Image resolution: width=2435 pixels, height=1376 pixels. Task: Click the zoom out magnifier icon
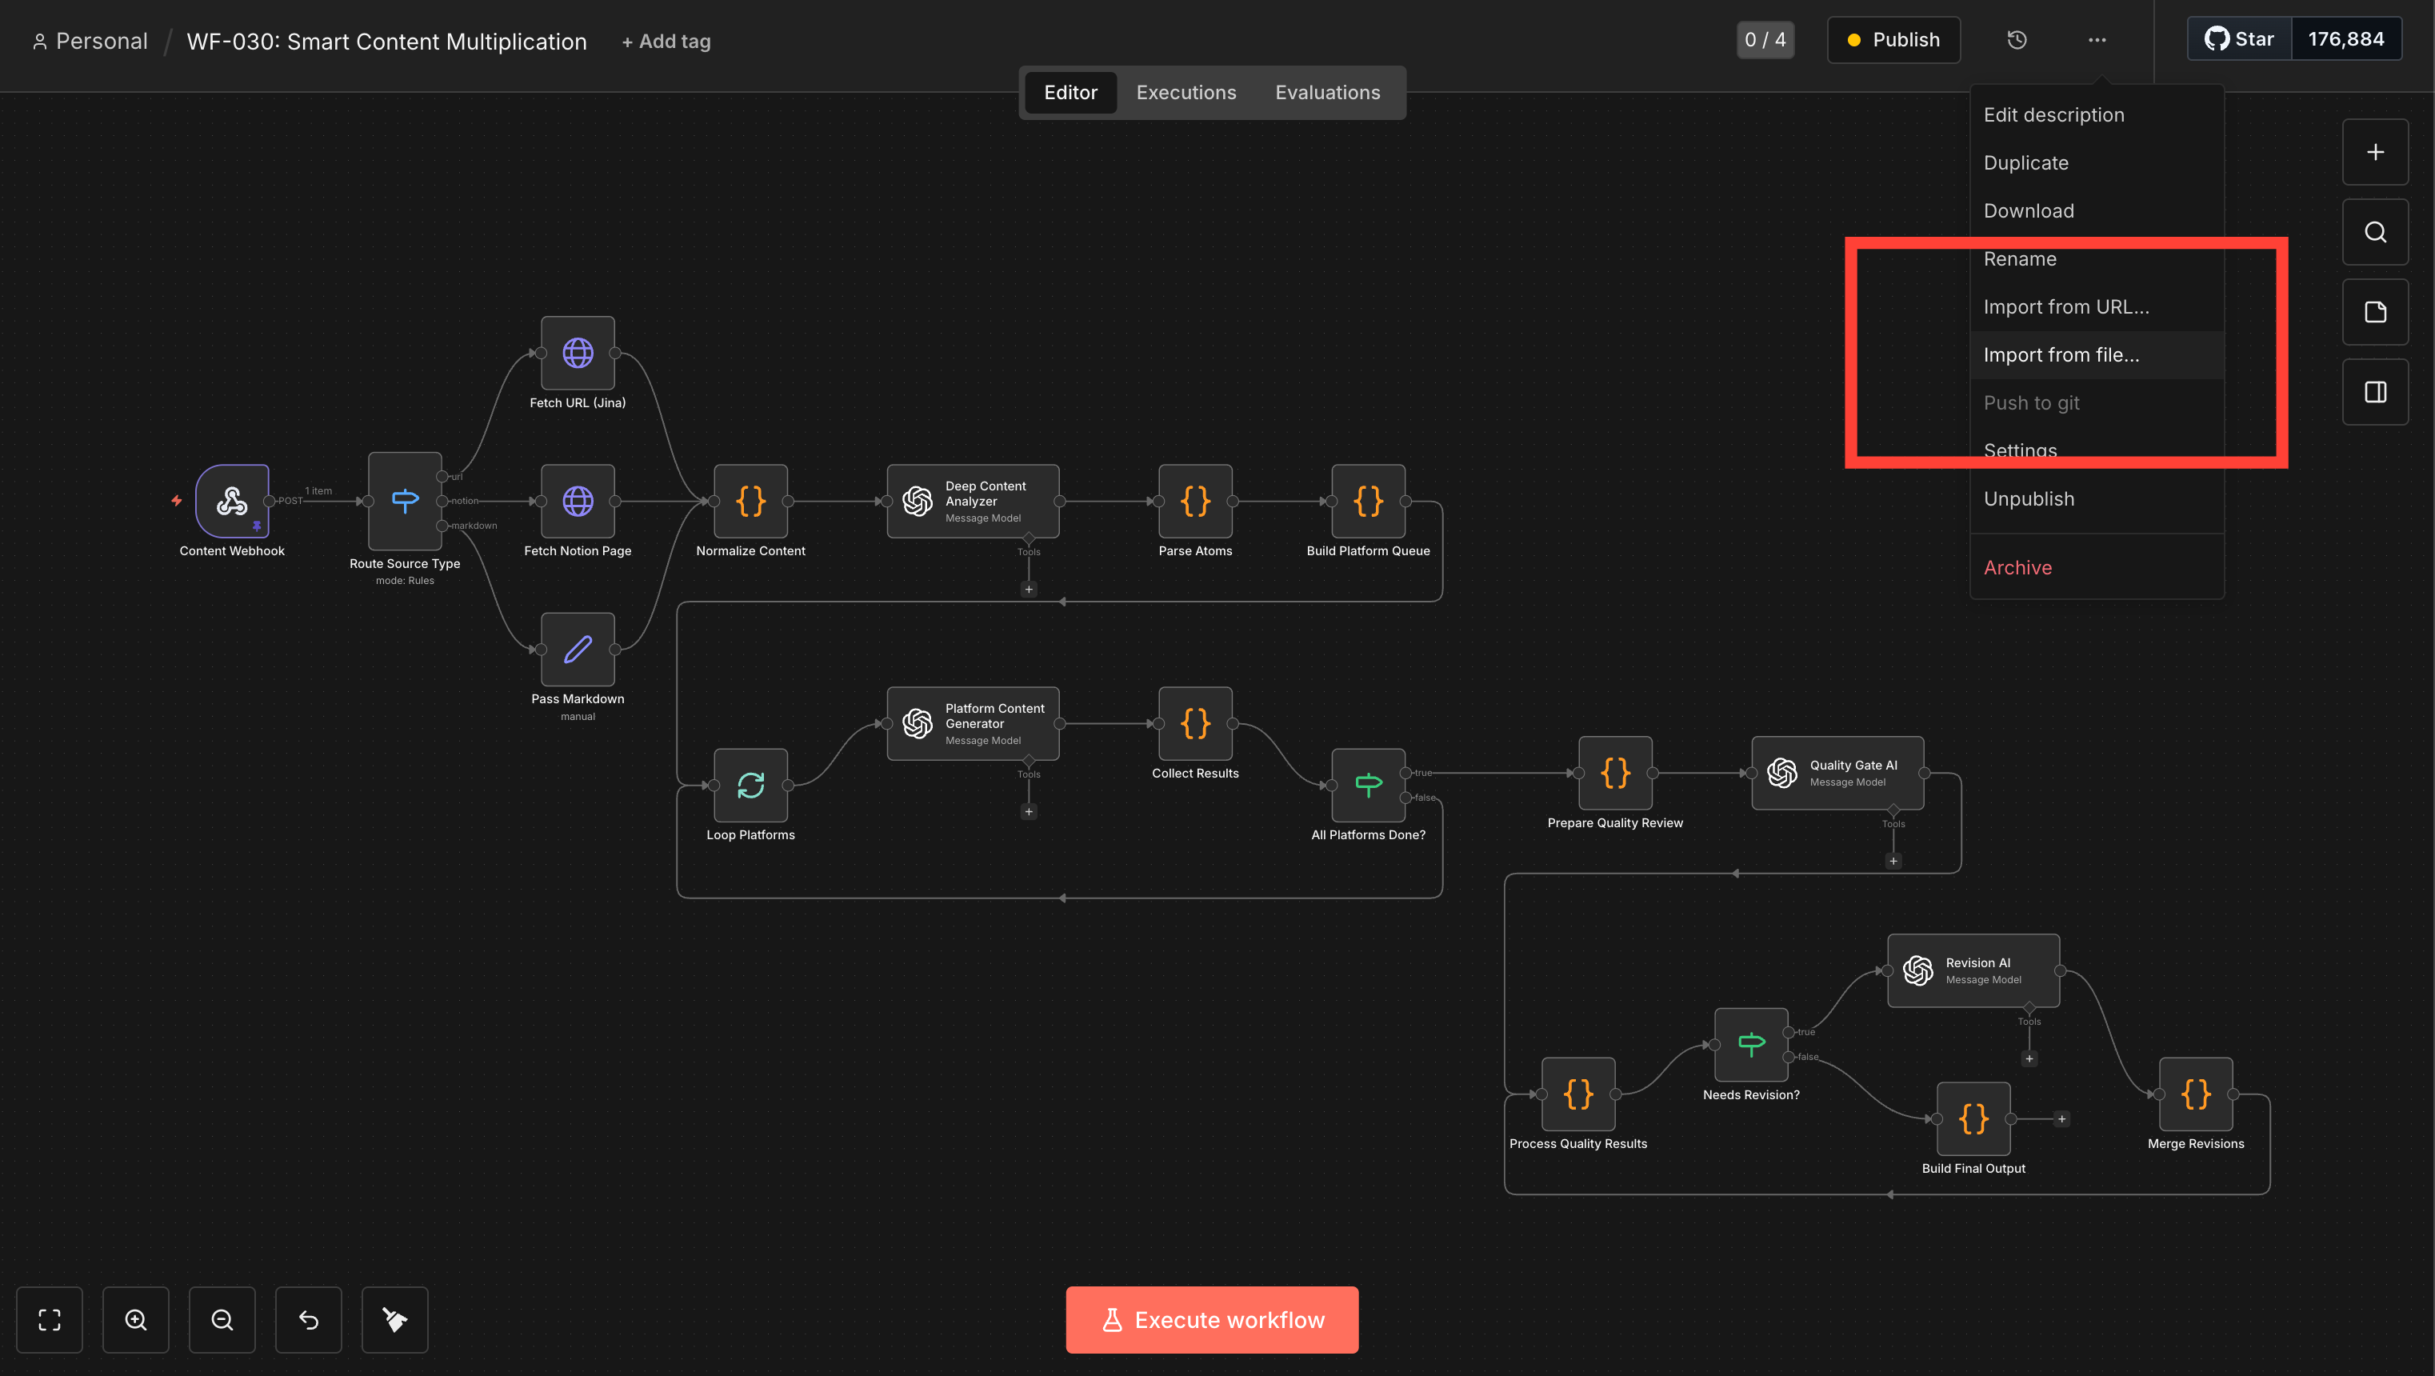pos(222,1319)
